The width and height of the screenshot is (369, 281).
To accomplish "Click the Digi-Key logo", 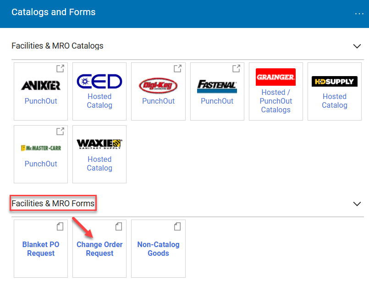I will (x=158, y=85).
